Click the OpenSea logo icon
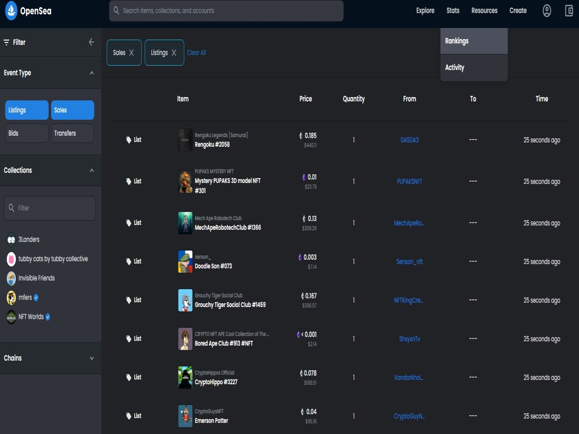The height and width of the screenshot is (434, 579). pos(11,10)
